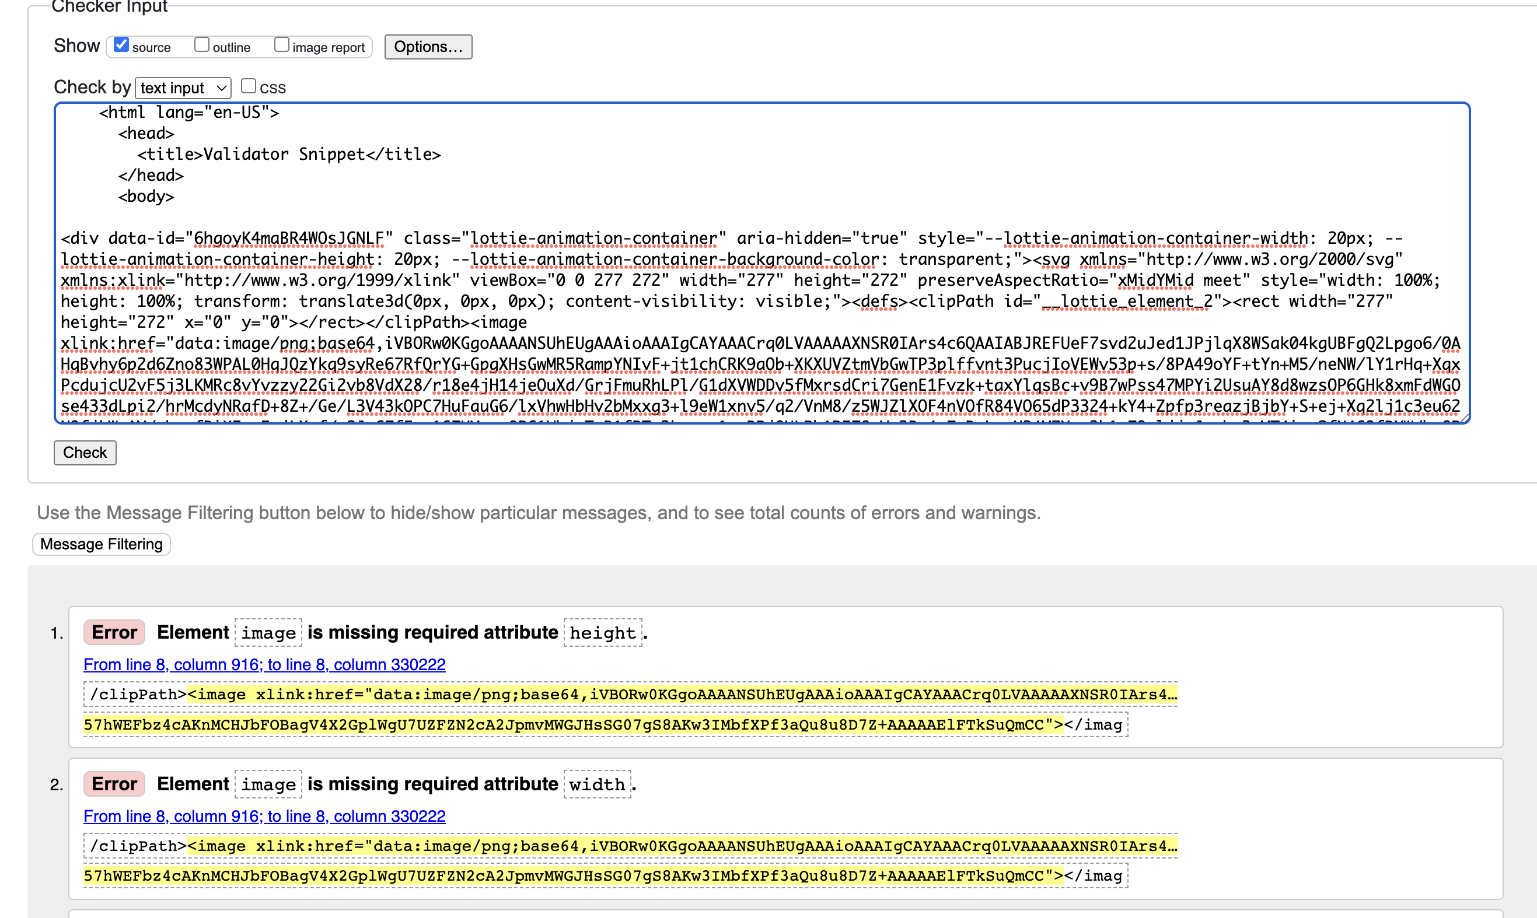
Task: Open Message Filtering options
Action: pyautogui.click(x=100, y=544)
